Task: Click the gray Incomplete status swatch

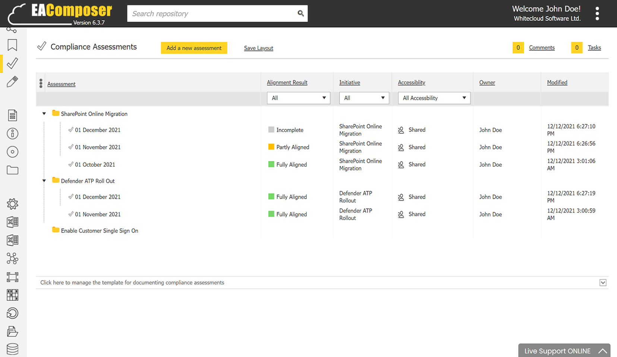Action: tap(271, 130)
